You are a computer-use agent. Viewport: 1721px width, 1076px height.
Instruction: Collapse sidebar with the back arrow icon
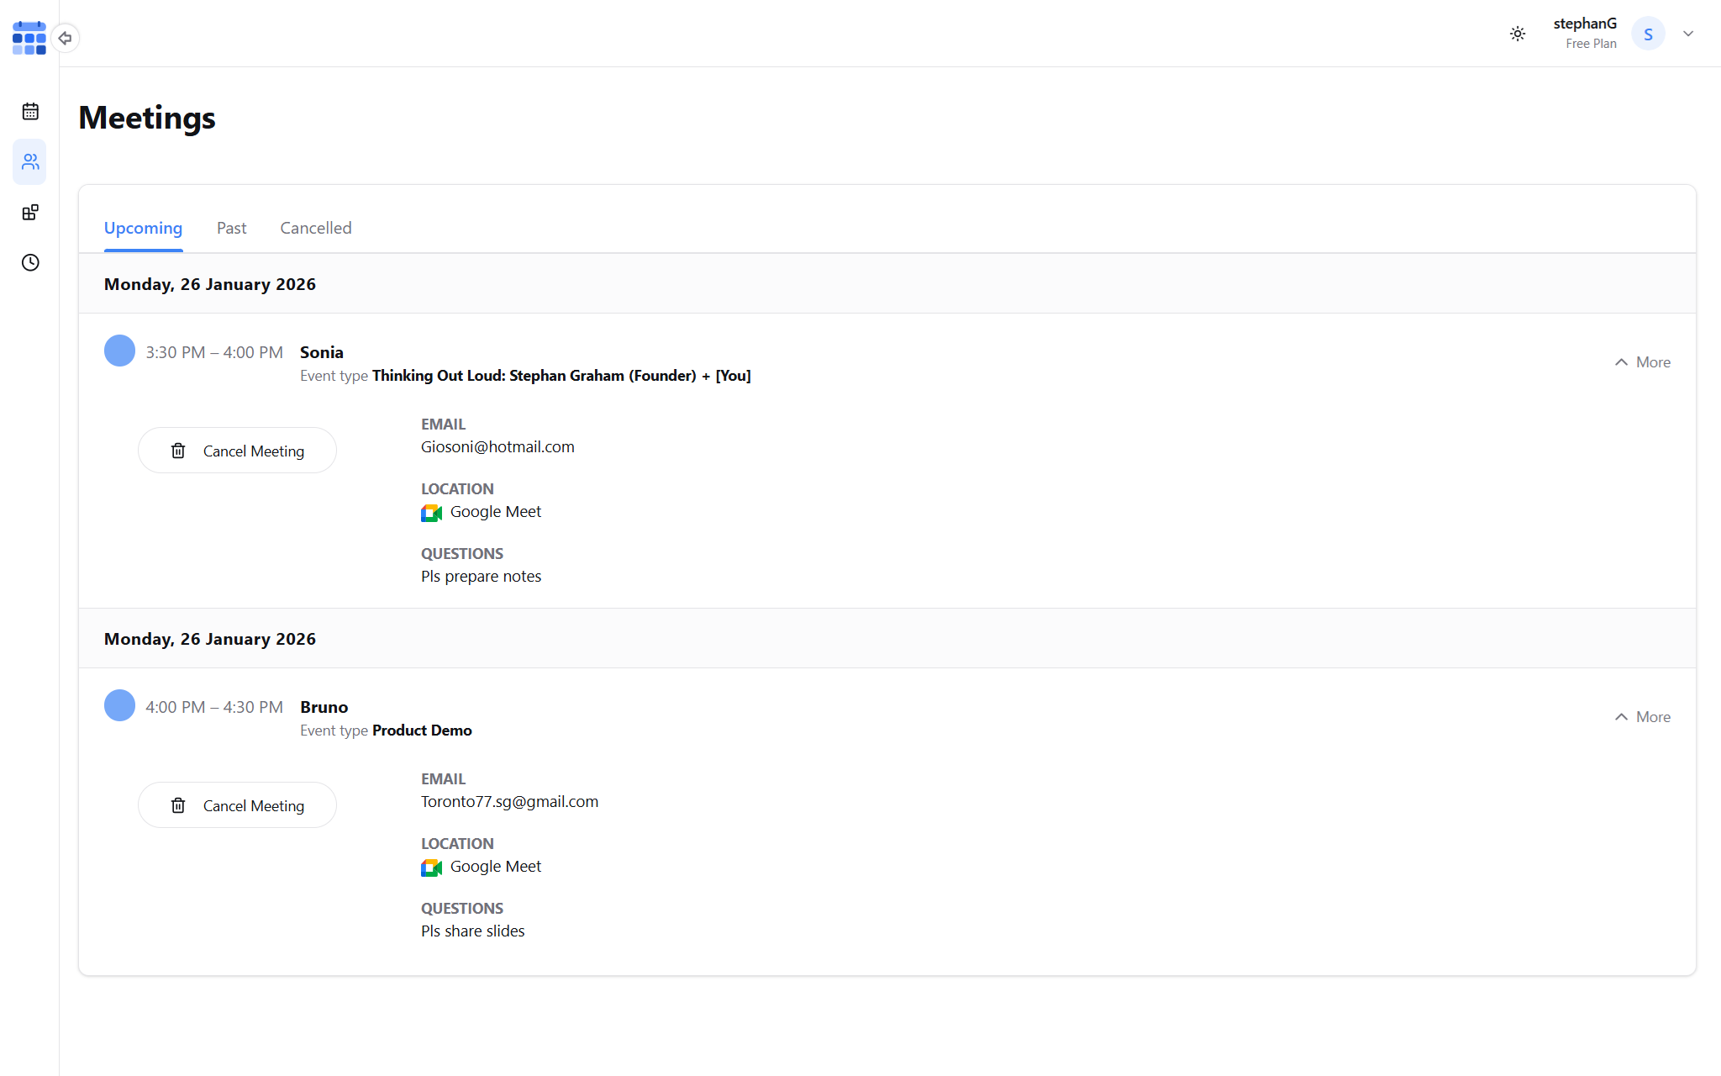coord(65,38)
